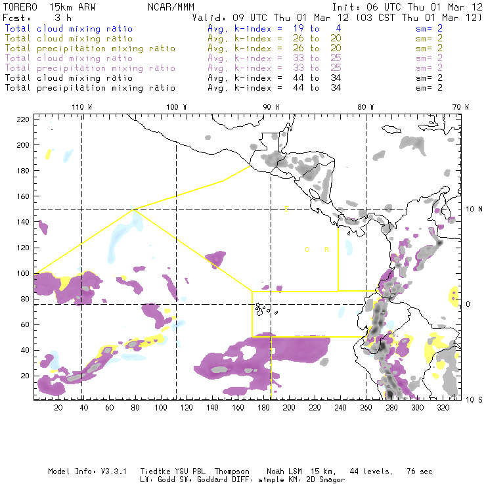Screen dimensions: 486x486
Task: Click the '160' tick label on the y-axis
Action: click(x=23, y=196)
